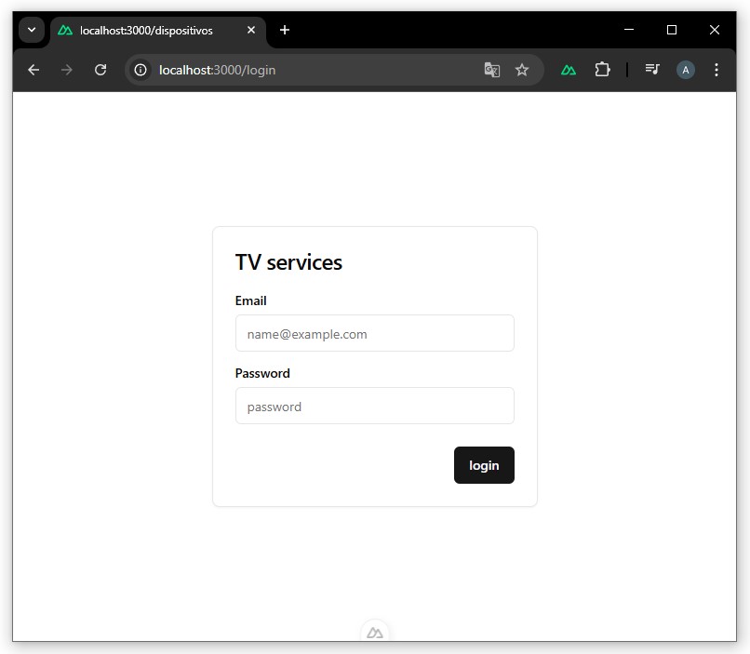View site information icon in address bar
The width and height of the screenshot is (750, 654).
(141, 70)
